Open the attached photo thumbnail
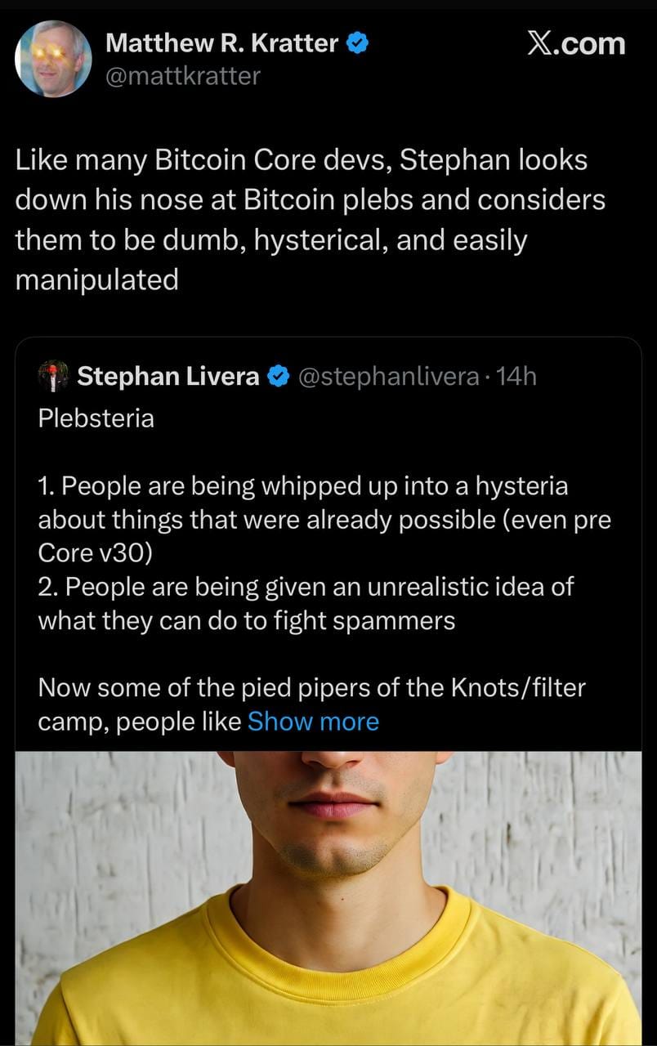This screenshot has width=657, height=1046. (328, 897)
